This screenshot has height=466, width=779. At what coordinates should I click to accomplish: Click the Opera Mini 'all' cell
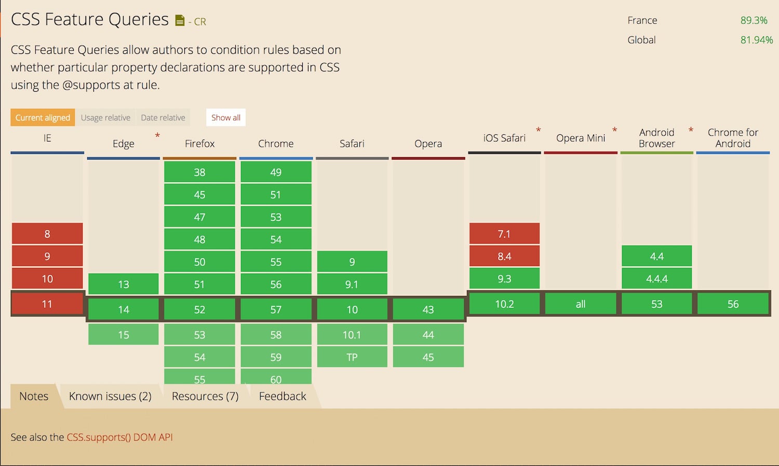[580, 304]
